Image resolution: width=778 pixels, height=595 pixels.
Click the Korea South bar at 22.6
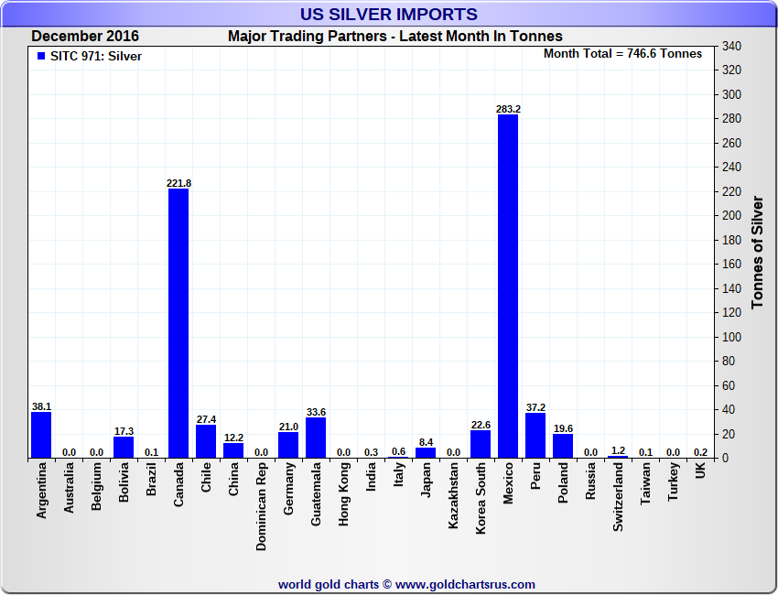(x=481, y=444)
